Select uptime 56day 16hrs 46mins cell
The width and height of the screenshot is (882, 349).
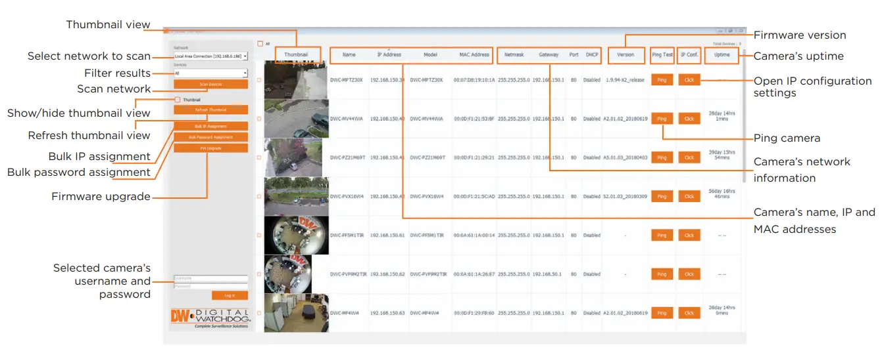click(722, 194)
